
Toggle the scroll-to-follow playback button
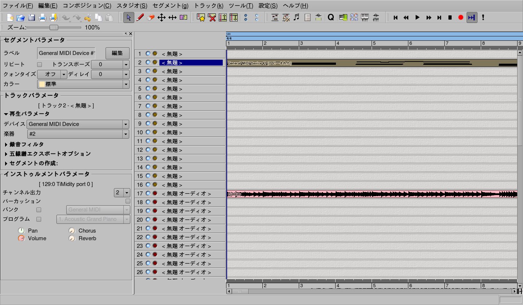[472, 17]
